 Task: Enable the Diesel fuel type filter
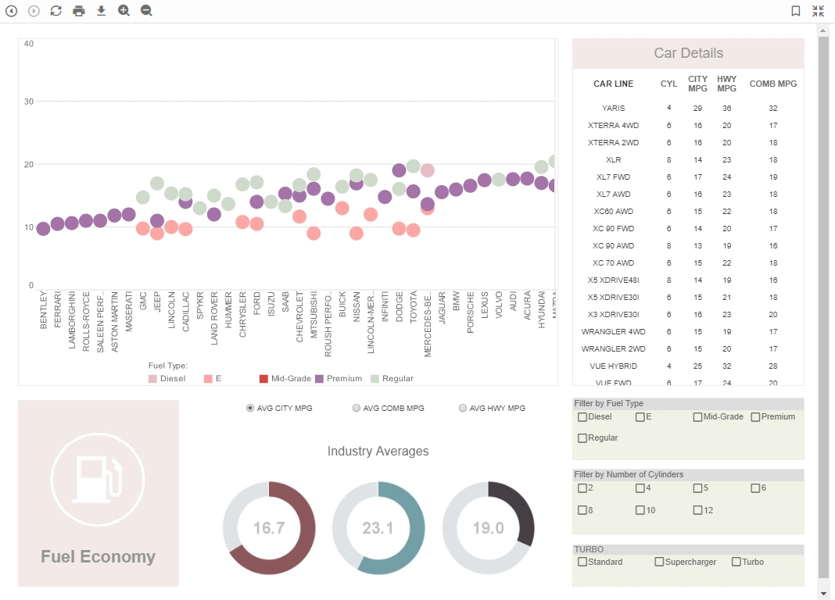[582, 417]
